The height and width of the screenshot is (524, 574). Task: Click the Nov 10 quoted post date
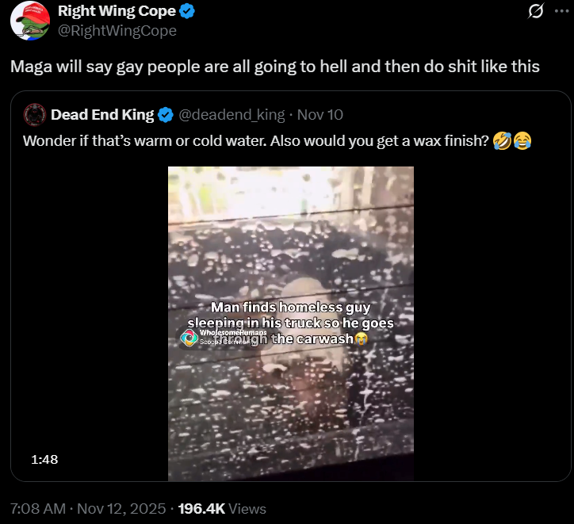pos(320,114)
